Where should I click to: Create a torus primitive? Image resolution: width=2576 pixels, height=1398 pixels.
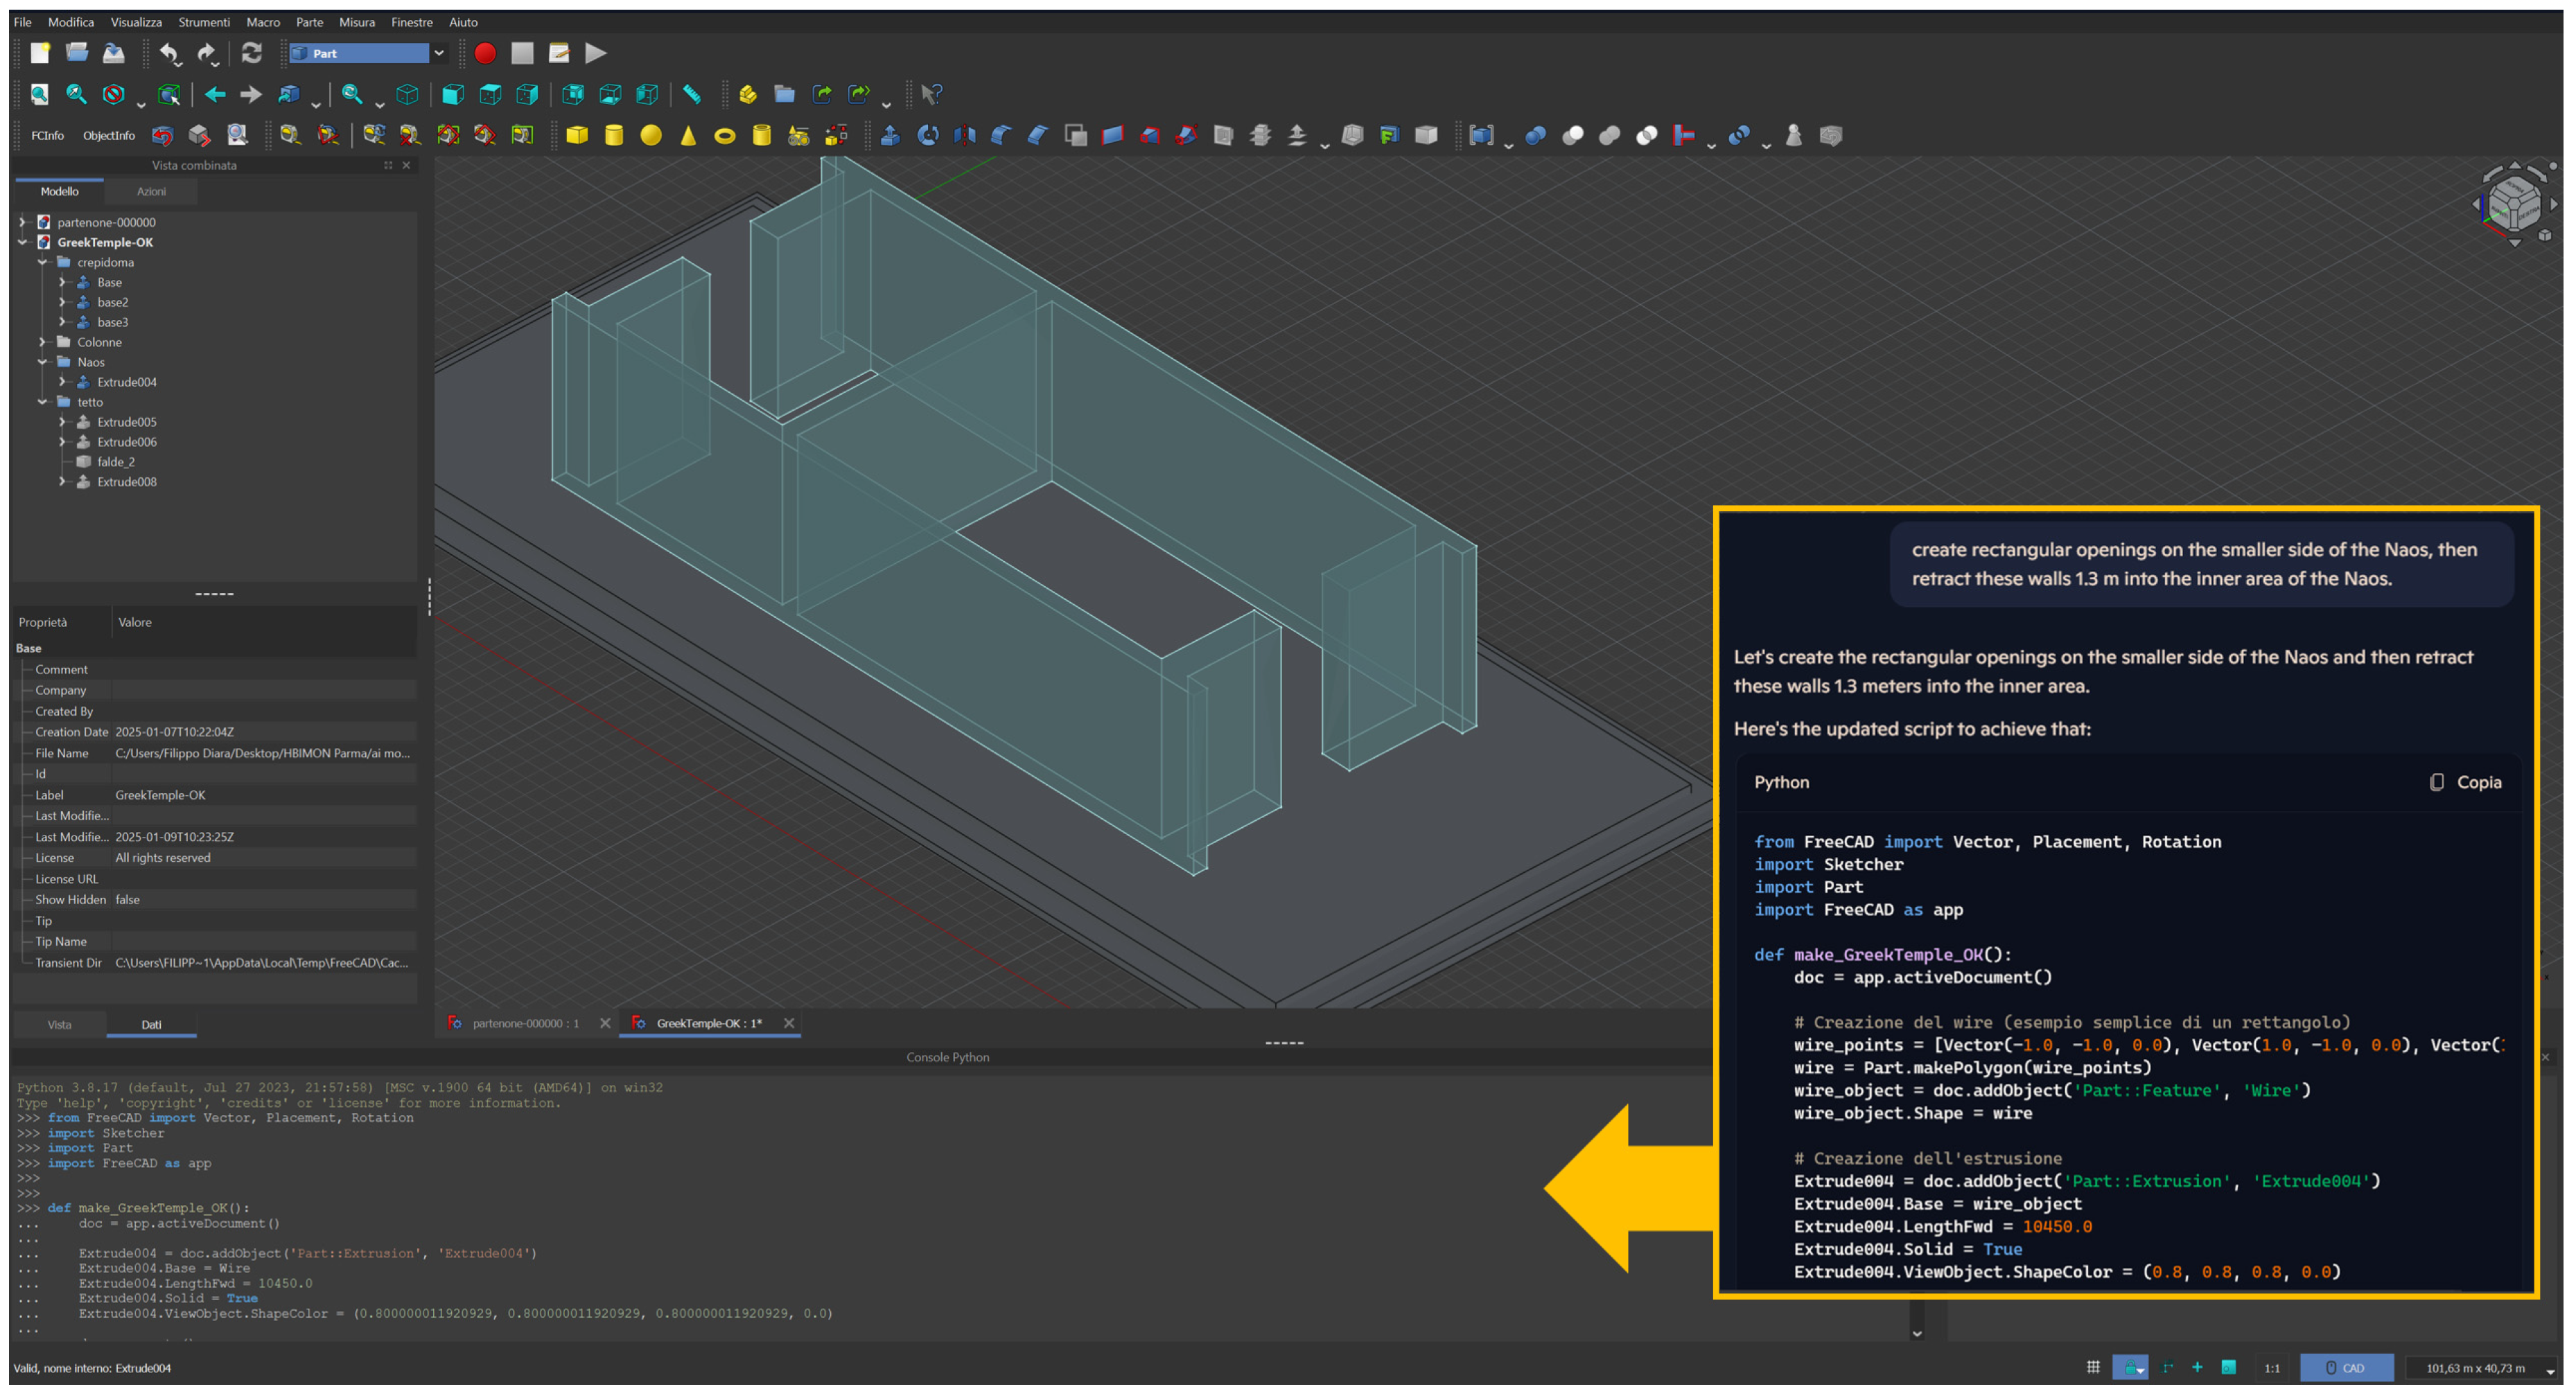(x=725, y=135)
